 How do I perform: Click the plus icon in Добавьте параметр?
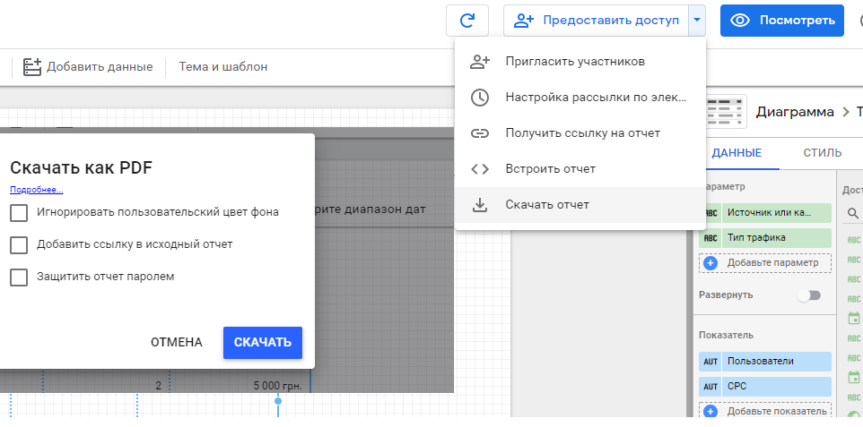pos(710,263)
